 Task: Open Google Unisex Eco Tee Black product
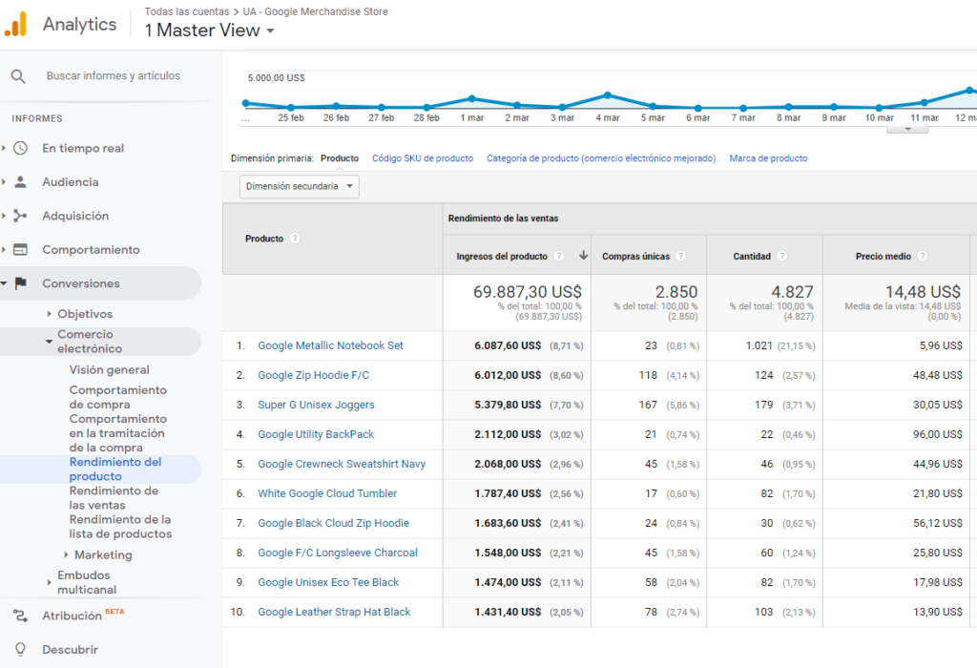point(328,582)
